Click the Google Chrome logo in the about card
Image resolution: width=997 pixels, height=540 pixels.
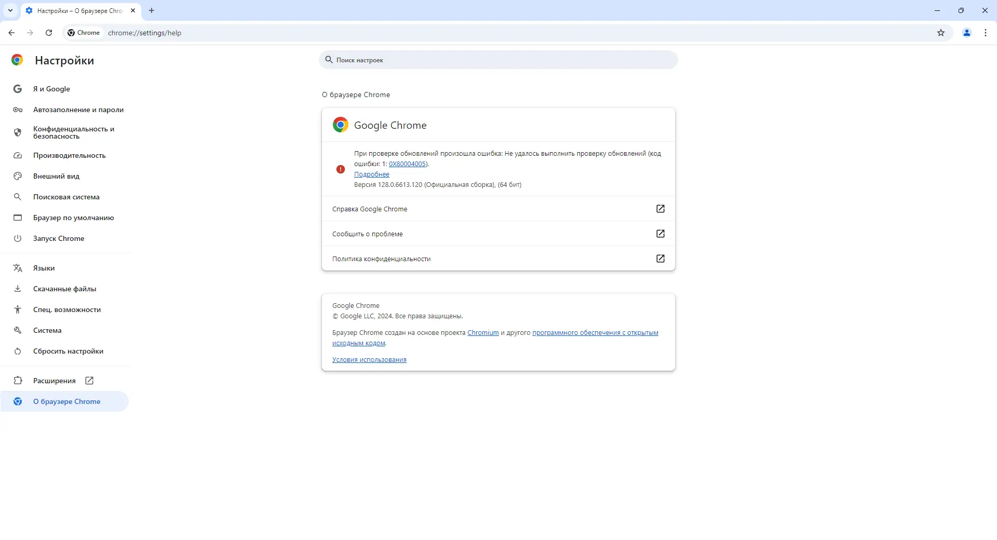341,125
